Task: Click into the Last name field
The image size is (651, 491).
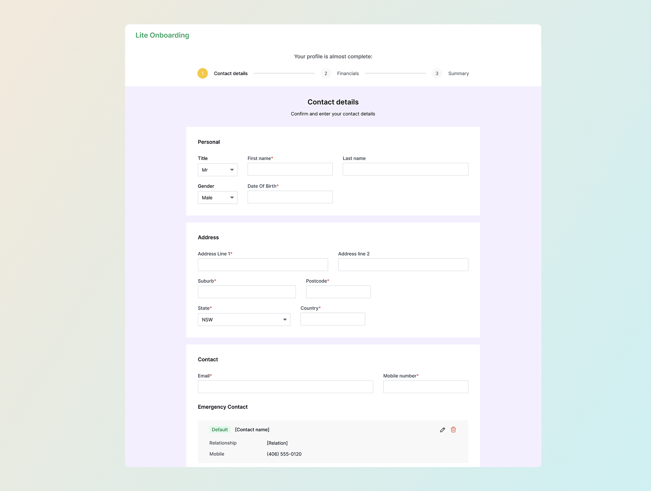Action: (x=405, y=169)
